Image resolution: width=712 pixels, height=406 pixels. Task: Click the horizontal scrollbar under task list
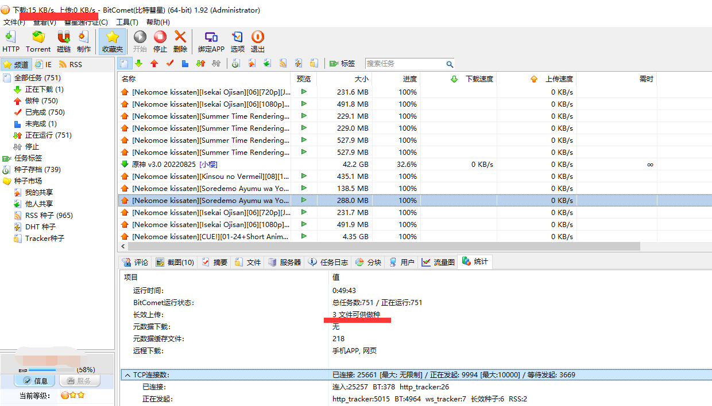(379, 246)
